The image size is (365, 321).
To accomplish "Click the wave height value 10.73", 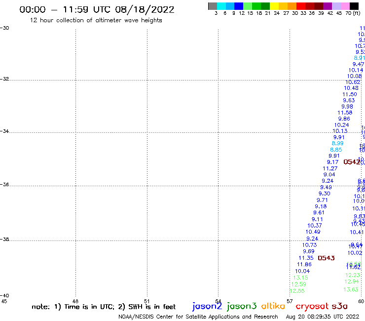I will pos(309,245).
